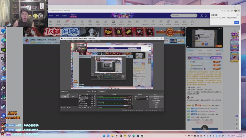Open File Explorer from the Windows taskbar

pyautogui.click(x=112, y=136)
